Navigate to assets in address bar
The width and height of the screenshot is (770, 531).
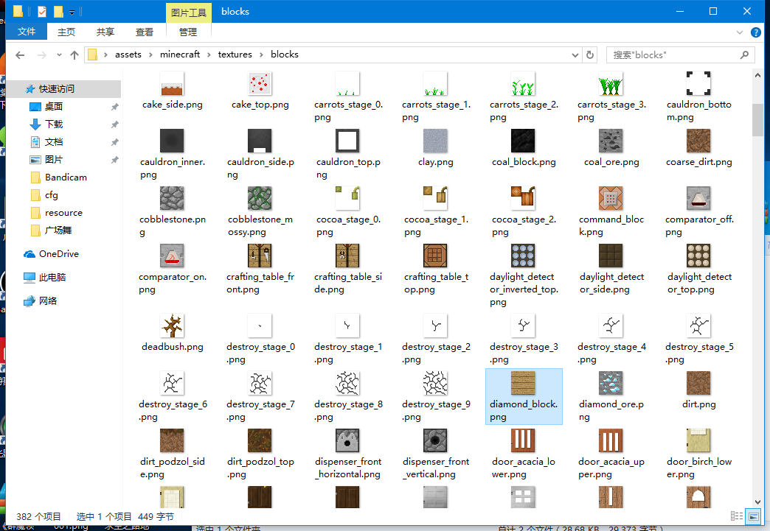pyautogui.click(x=128, y=54)
